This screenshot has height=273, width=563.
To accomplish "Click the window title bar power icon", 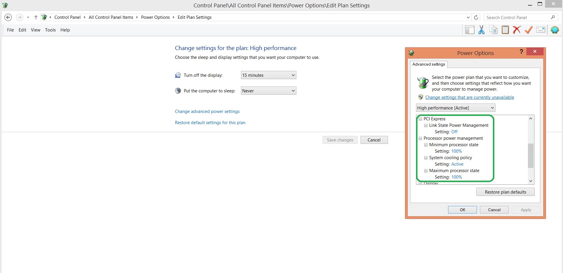I will (5, 5).
